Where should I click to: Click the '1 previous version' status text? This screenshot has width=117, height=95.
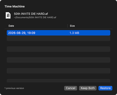click(14, 88)
